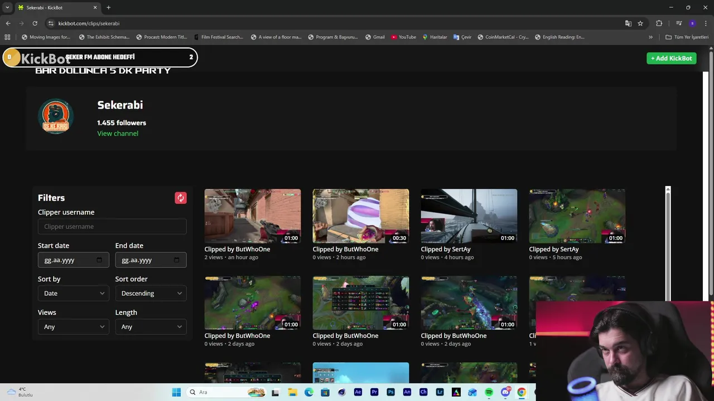This screenshot has width=714, height=401.
Task: Click the weather widget showing 4°C Bulutlu
Action: point(20,392)
